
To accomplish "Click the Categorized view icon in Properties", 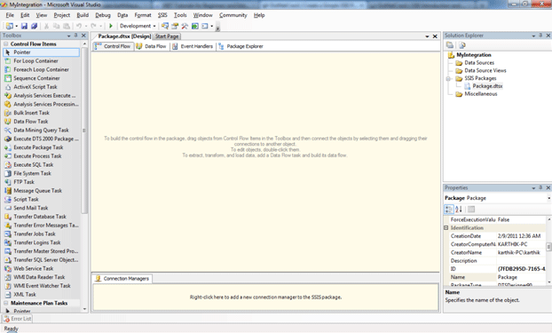I will tap(448, 210).
